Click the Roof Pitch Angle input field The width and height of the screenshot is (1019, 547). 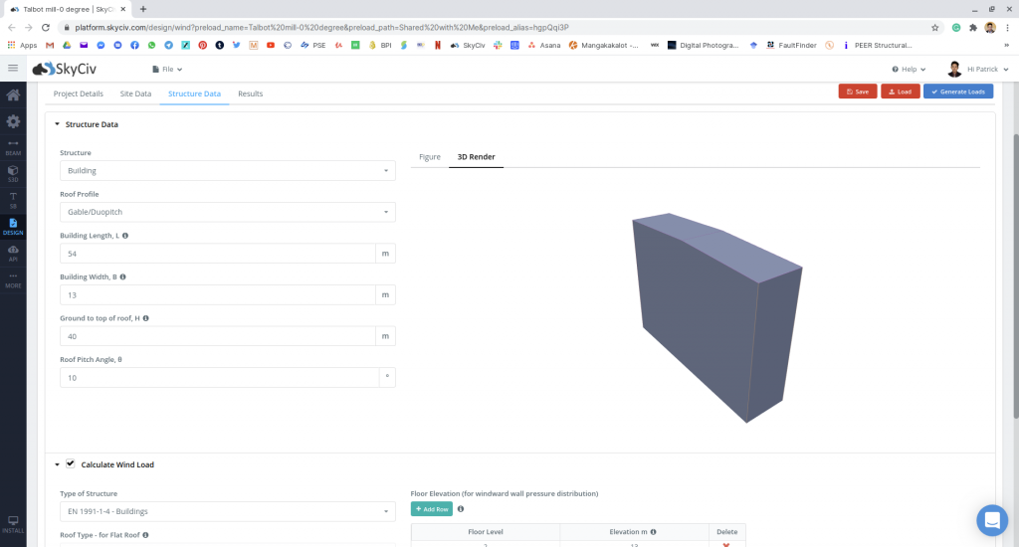tap(219, 378)
